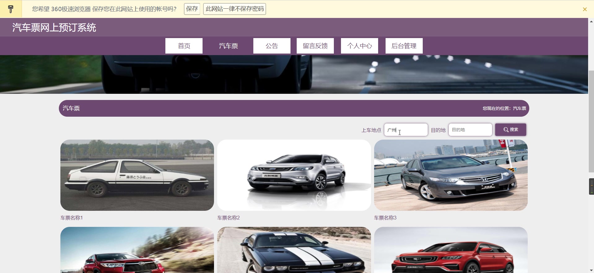Image resolution: width=594 pixels, height=273 pixels.
Task: Click the 车票名称3 title link
Action: [385, 218]
